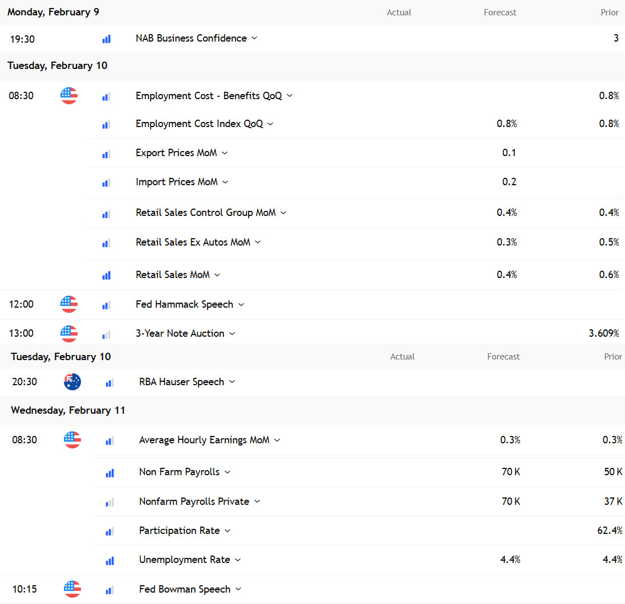Expand the Non Farm Payrolls chevron
Screen dimensions: 625x604
click(x=228, y=472)
